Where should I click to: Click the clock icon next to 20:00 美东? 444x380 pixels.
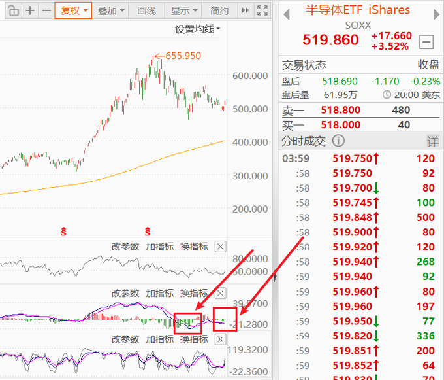[x=387, y=94]
